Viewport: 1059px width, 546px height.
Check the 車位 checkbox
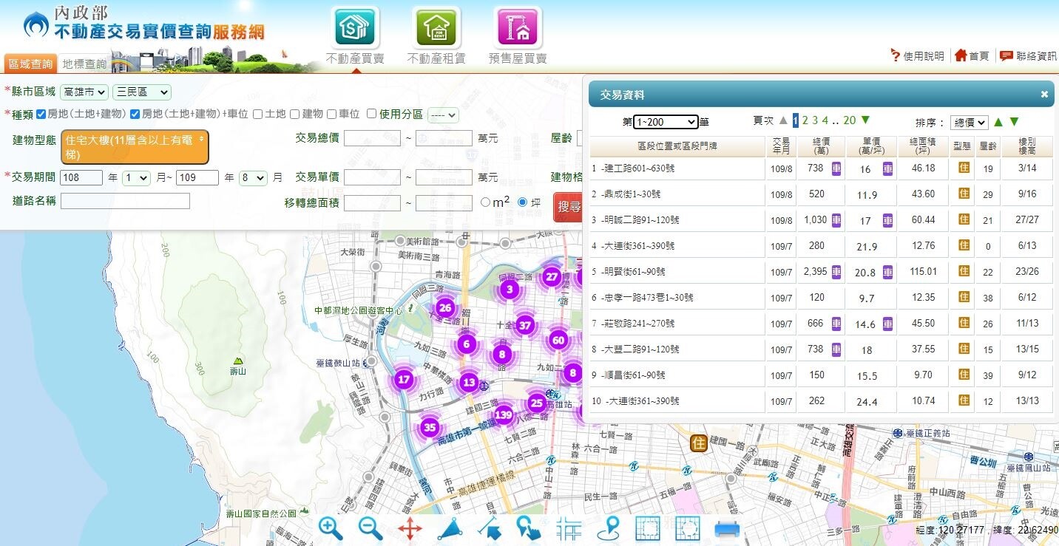pyautogui.click(x=331, y=114)
